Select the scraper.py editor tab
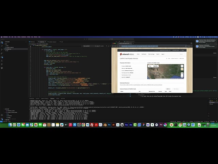 tap(42, 42)
